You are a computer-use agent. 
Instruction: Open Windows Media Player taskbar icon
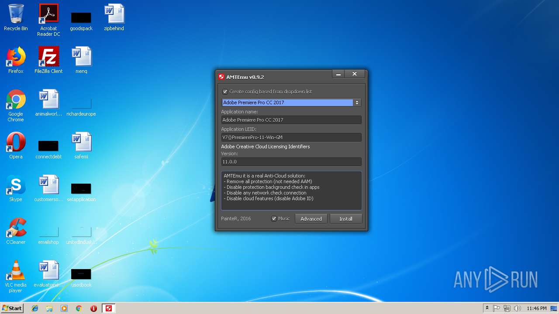(64, 308)
